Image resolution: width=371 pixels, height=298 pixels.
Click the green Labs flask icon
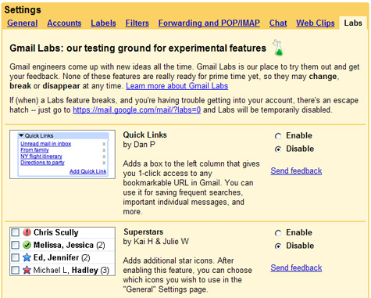pyautogui.click(x=278, y=48)
